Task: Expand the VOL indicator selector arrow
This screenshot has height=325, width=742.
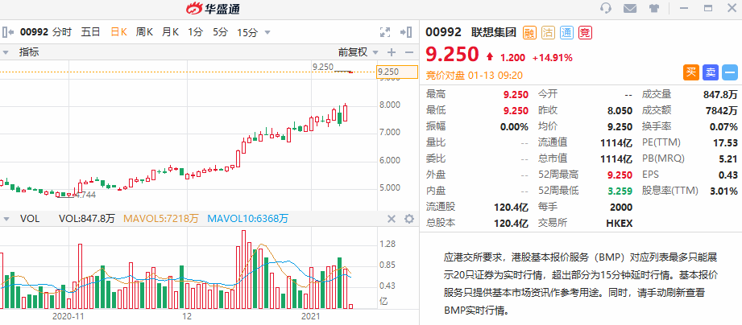Action: click(6, 219)
